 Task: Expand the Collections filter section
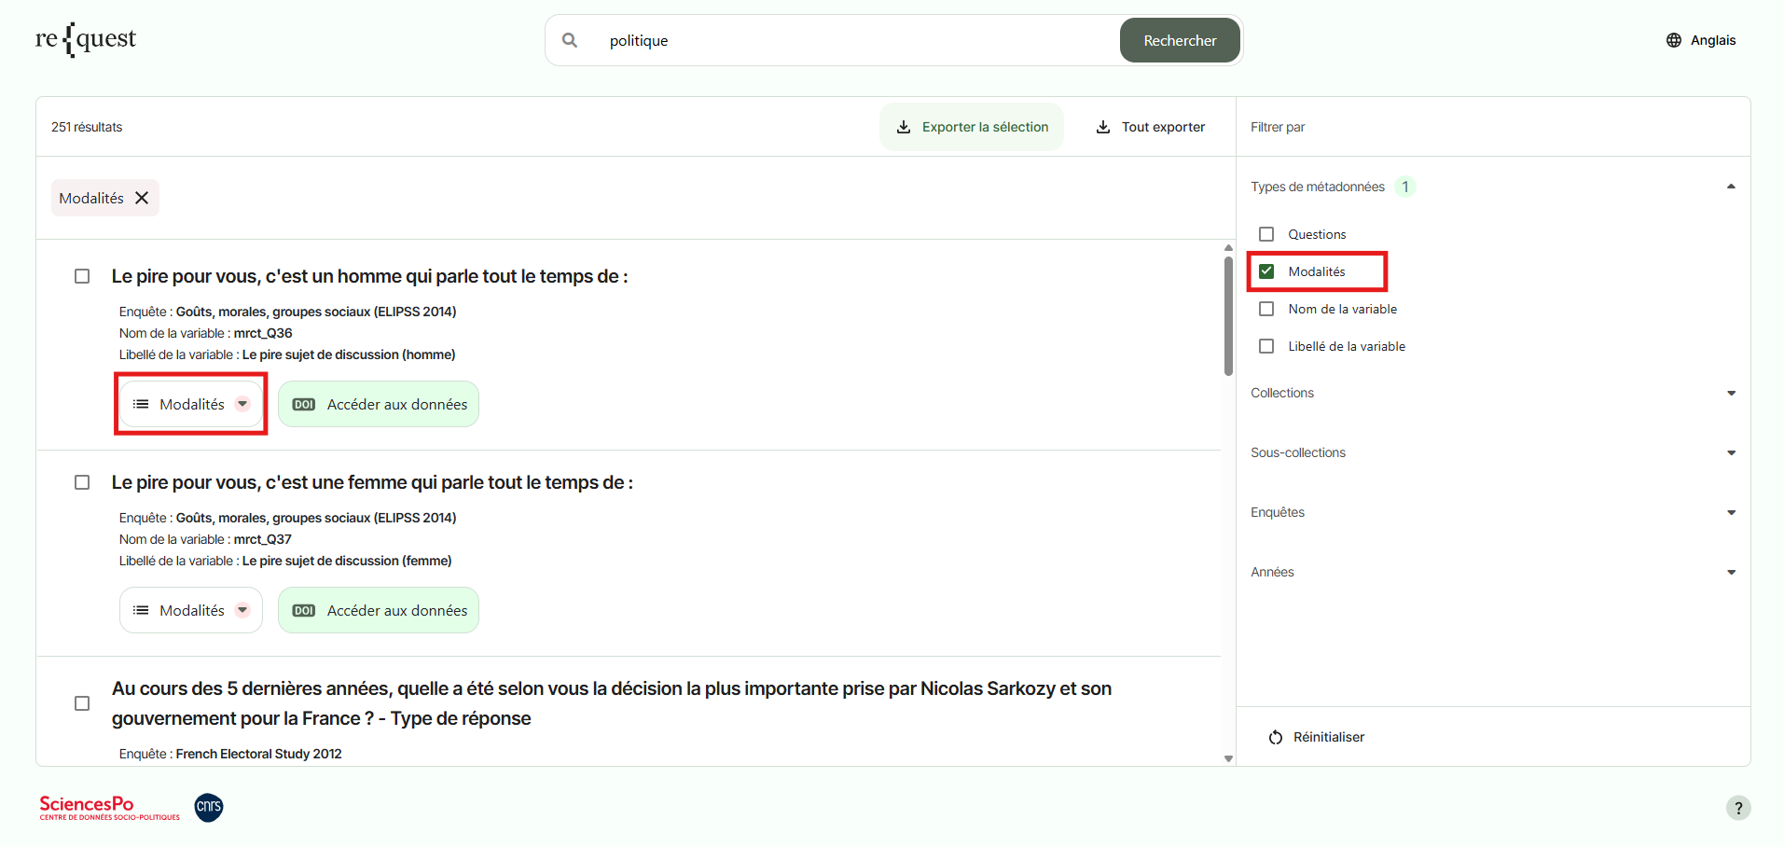[x=1731, y=393]
